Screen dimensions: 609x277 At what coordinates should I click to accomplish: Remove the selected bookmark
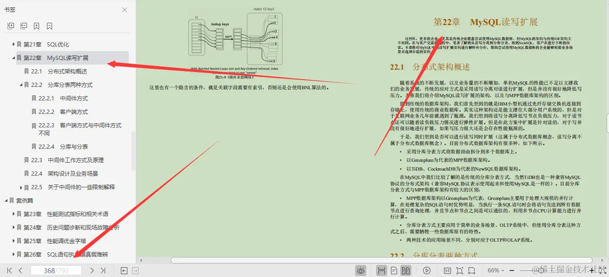50,26
